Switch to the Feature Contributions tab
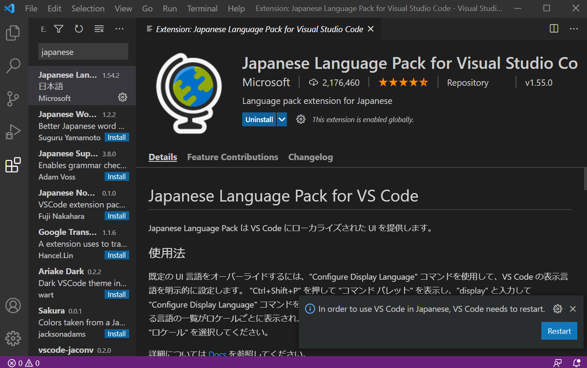The image size is (587, 368). (233, 157)
